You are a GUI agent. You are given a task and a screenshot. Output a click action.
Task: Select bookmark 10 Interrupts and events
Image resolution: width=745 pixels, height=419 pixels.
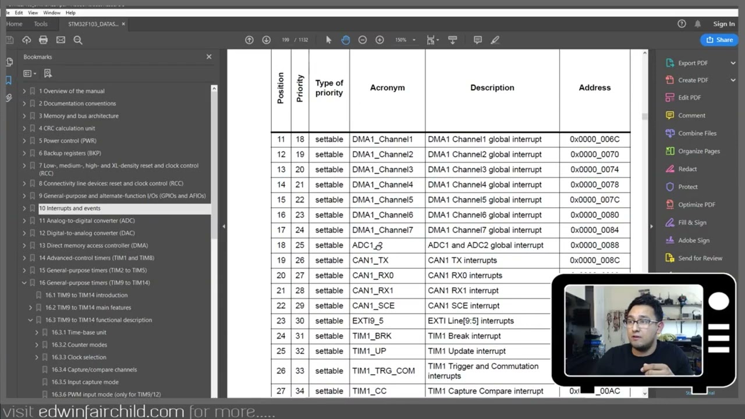[70, 208]
